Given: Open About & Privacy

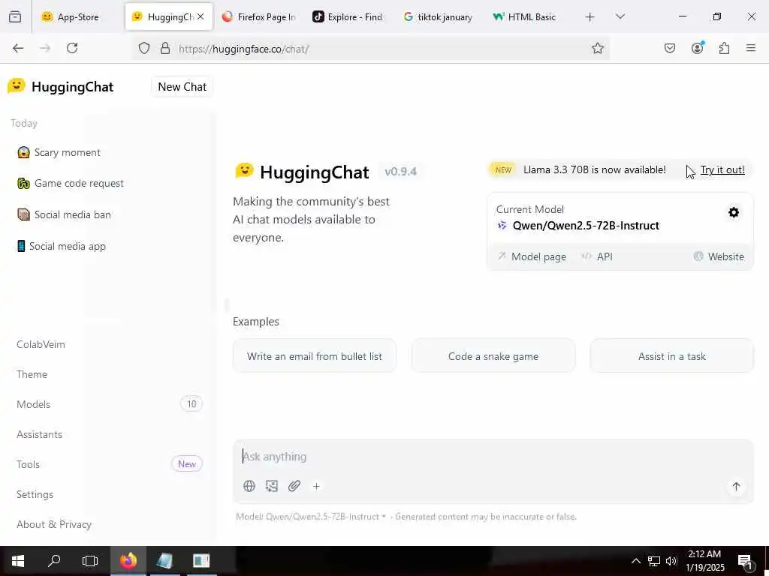Looking at the screenshot, I should (54, 524).
